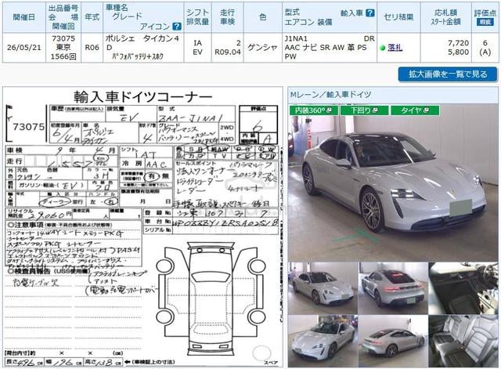This screenshot has height=369, width=501.
Task: Click the model code J1NA1
Action: click(296, 38)
